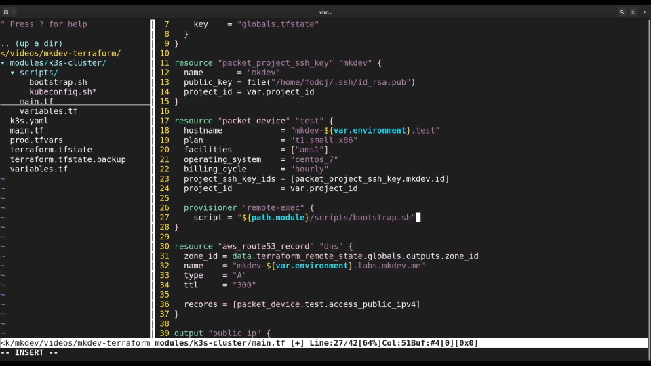Click the </videos/mkdev-terraform/ root path
The height and width of the screenshot is (366, 651).
pyautogui.click(x=60, y=53)
